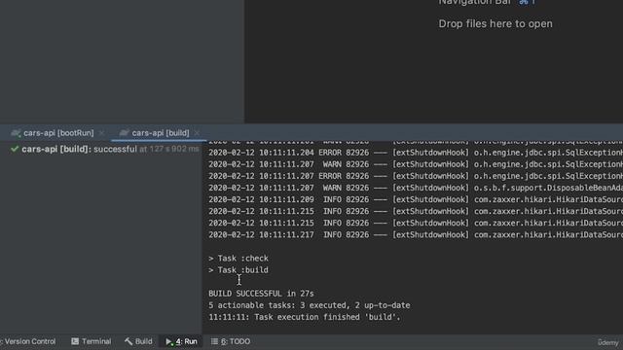Click the '5 actionable tasks' output line
This screenshot has width=623, height=350.
pyautogui.click(x=310, y=305)
